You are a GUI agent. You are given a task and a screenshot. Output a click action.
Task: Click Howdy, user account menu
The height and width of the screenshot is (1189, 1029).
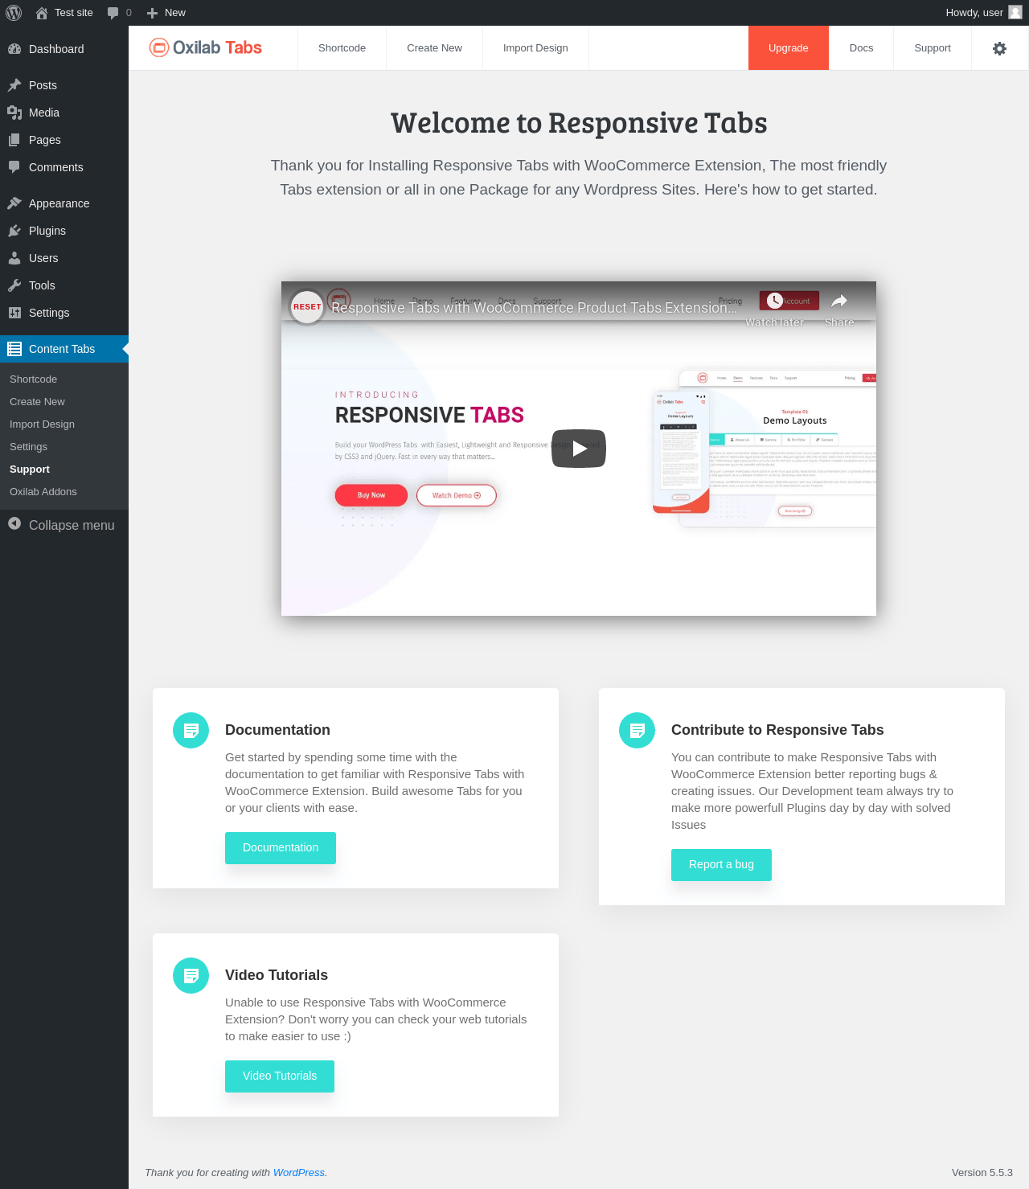pyautogui.click(x=982, y=13)
